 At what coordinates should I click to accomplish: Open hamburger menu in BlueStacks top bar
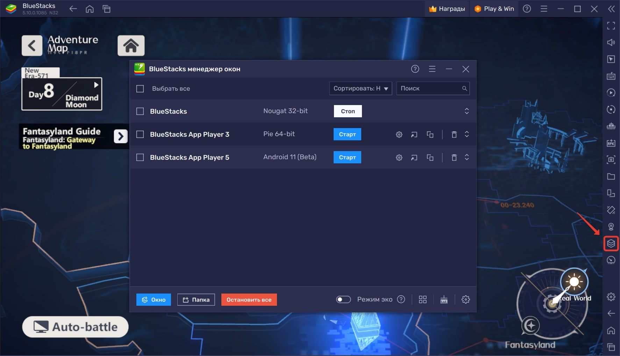coord(544,9)
